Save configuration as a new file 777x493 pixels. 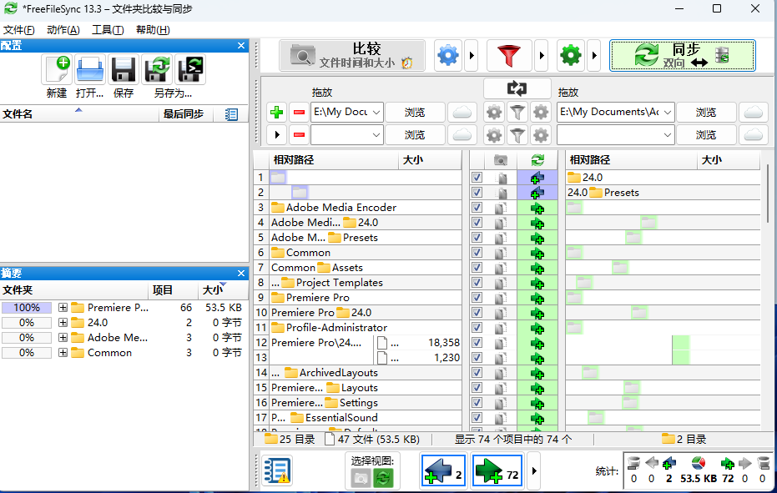(157, 69)
